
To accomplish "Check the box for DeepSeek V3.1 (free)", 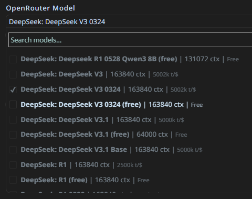I will tap(13, 135).
